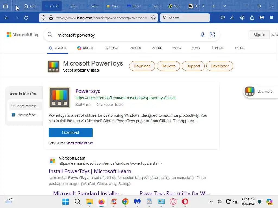Open Pocket save icon in toolbar

click(223, 18)
